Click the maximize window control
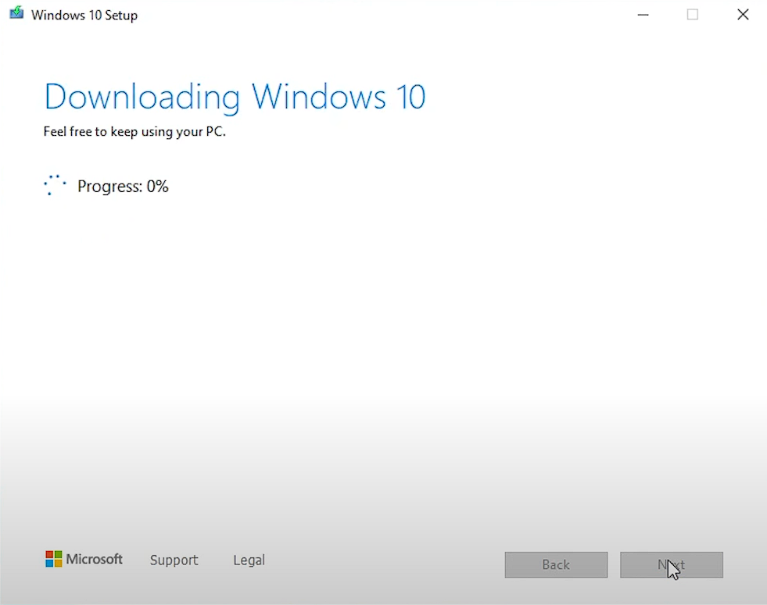 point(693,14)
